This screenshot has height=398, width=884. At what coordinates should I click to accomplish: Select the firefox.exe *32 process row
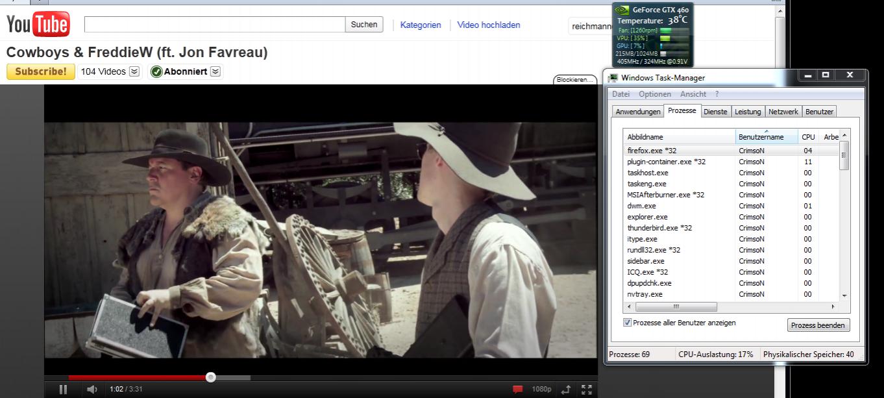coord(731,151)
